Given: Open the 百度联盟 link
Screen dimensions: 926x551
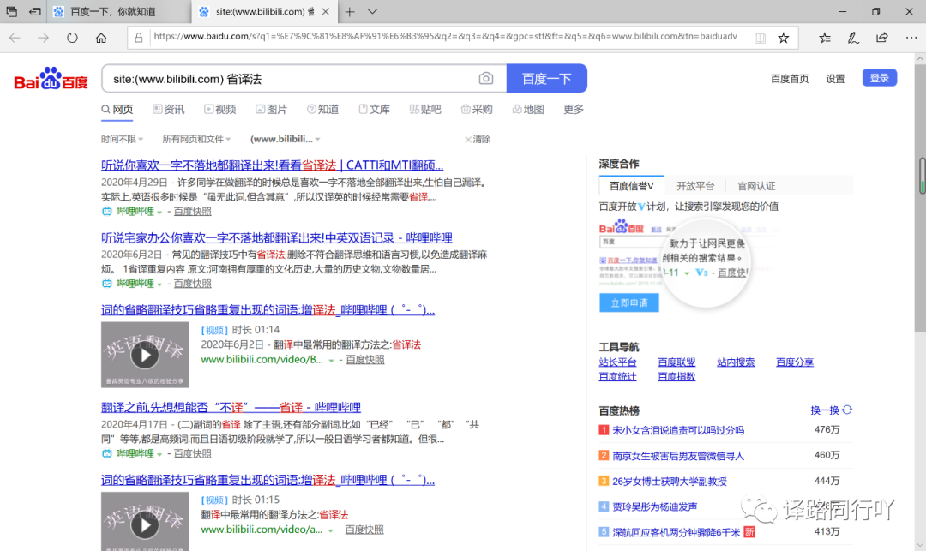Looking at the screenshot, I should [676, 362].
